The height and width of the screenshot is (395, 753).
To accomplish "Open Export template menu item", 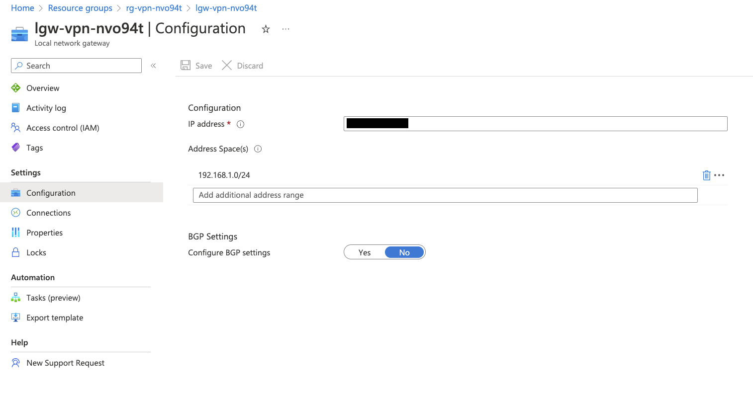I will point(55,317).
